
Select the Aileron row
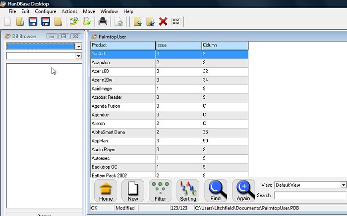[170, 124]
